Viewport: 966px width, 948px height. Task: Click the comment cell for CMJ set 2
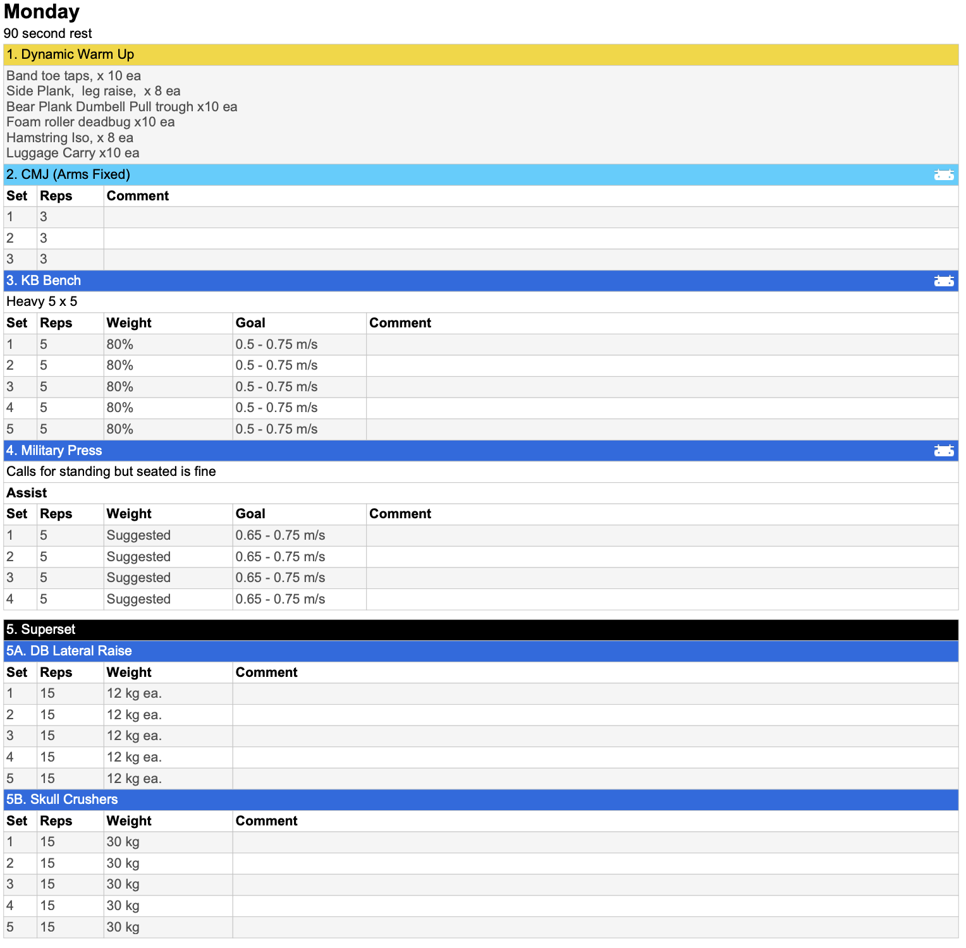click(x=531, y=238)
